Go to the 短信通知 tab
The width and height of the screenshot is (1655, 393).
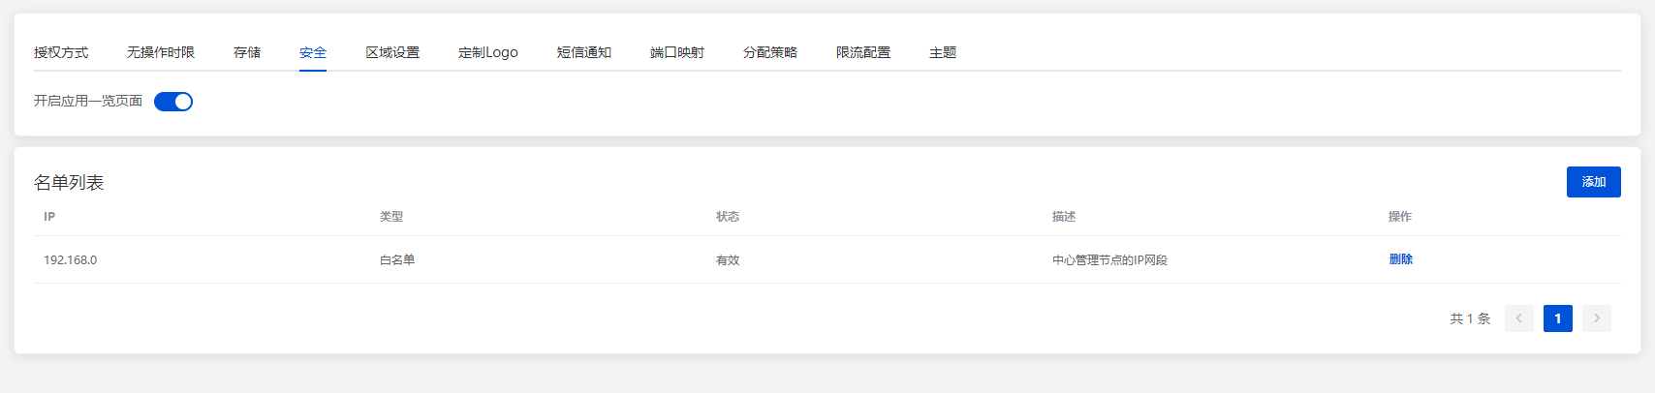pyautogui.click(x=584, y=52)
